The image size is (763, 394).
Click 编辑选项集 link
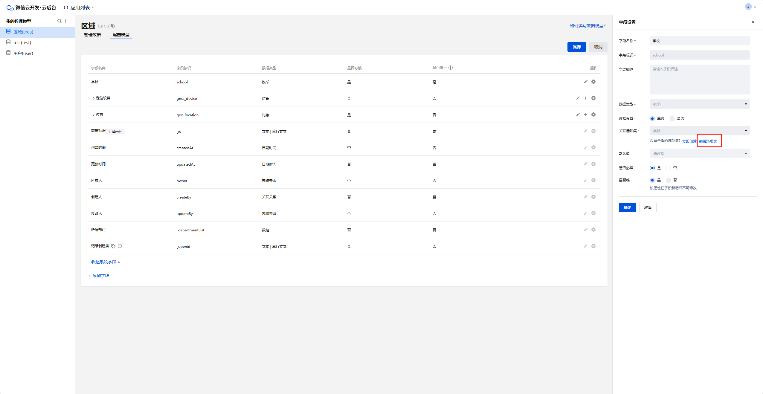[x=708, y=141]
